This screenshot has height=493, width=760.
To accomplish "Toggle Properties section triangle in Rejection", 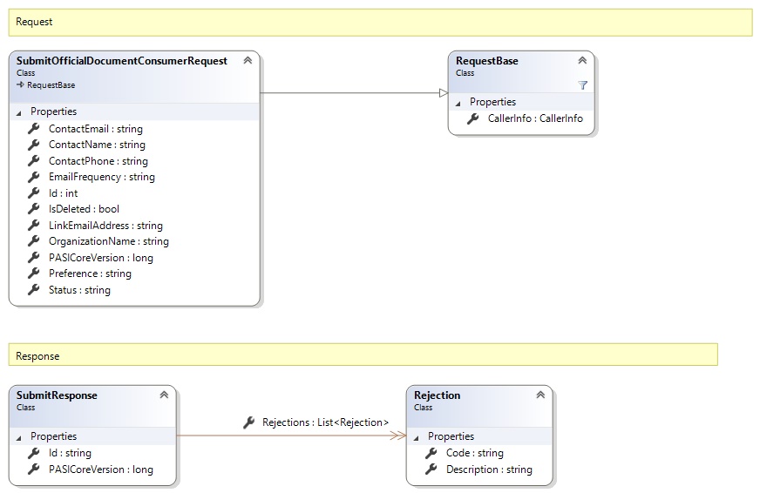I will click(417, 437).
